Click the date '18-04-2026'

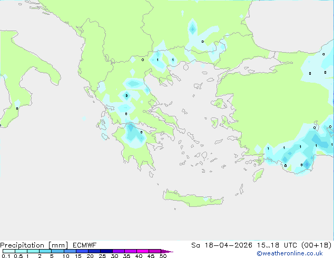(228, 245)
